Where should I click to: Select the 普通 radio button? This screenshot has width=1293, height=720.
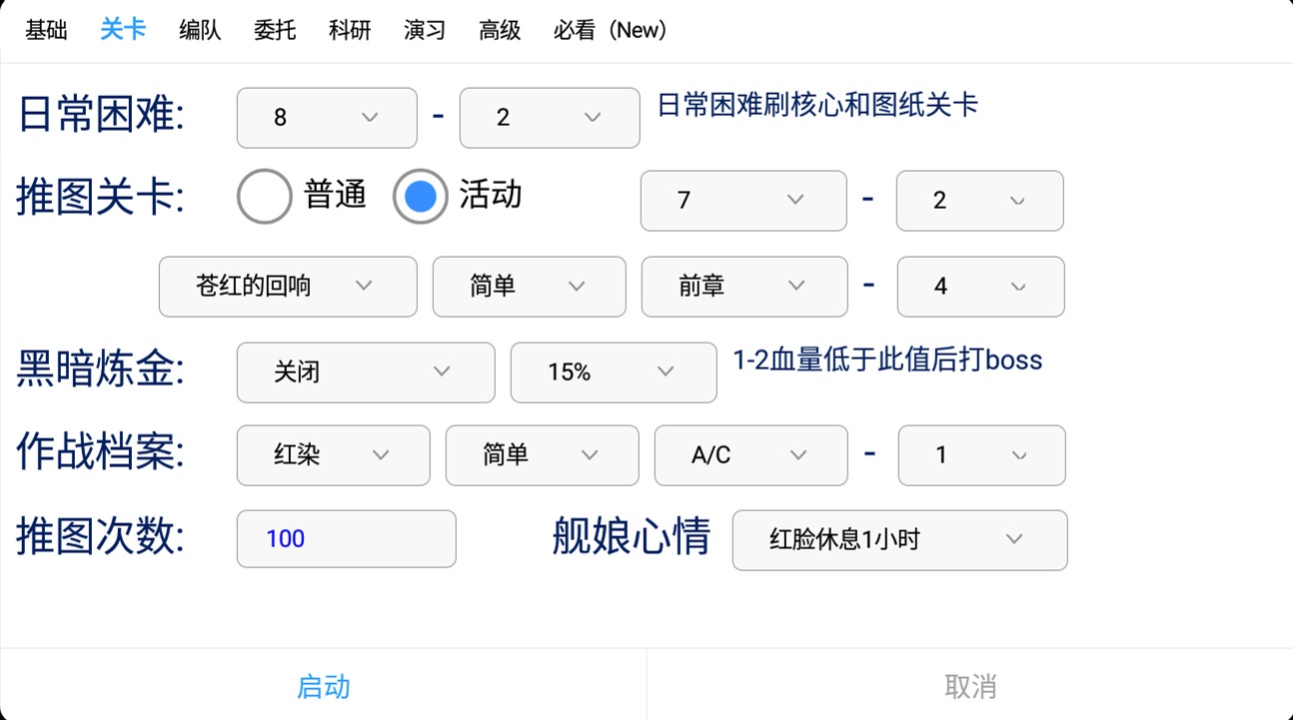[x=265, y=196]
